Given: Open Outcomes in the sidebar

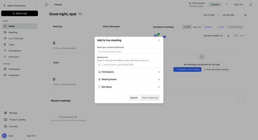Looking at the screenshot, I should (x=20, y=57).
